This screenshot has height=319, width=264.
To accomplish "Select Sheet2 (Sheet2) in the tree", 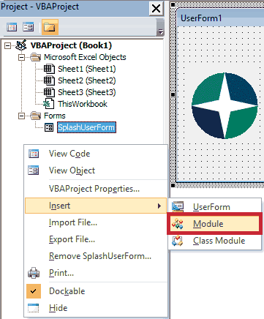I will click(87, 80).
